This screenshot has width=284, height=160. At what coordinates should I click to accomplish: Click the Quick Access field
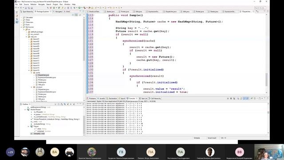pos(260,8)
